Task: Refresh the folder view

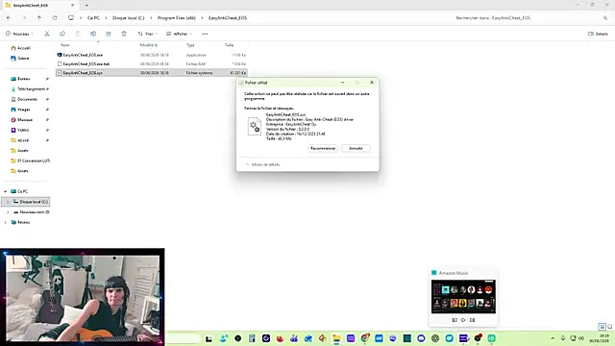Action: point(55,17)
